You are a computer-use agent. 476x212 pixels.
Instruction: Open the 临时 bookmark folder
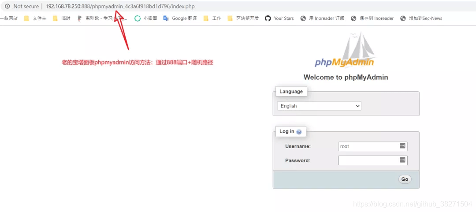click(61, 18)
